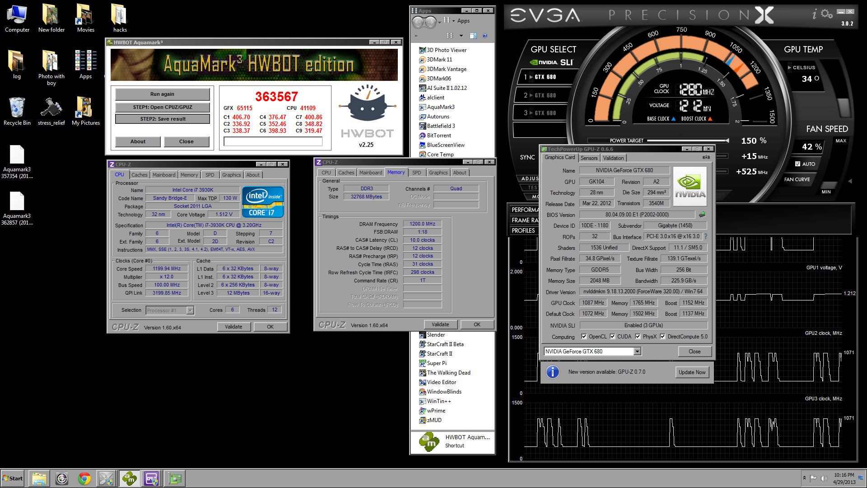Click the About button in Aquamark
Image resolution: width=867 pixels, height=488 pixels.
click(138, 141)
